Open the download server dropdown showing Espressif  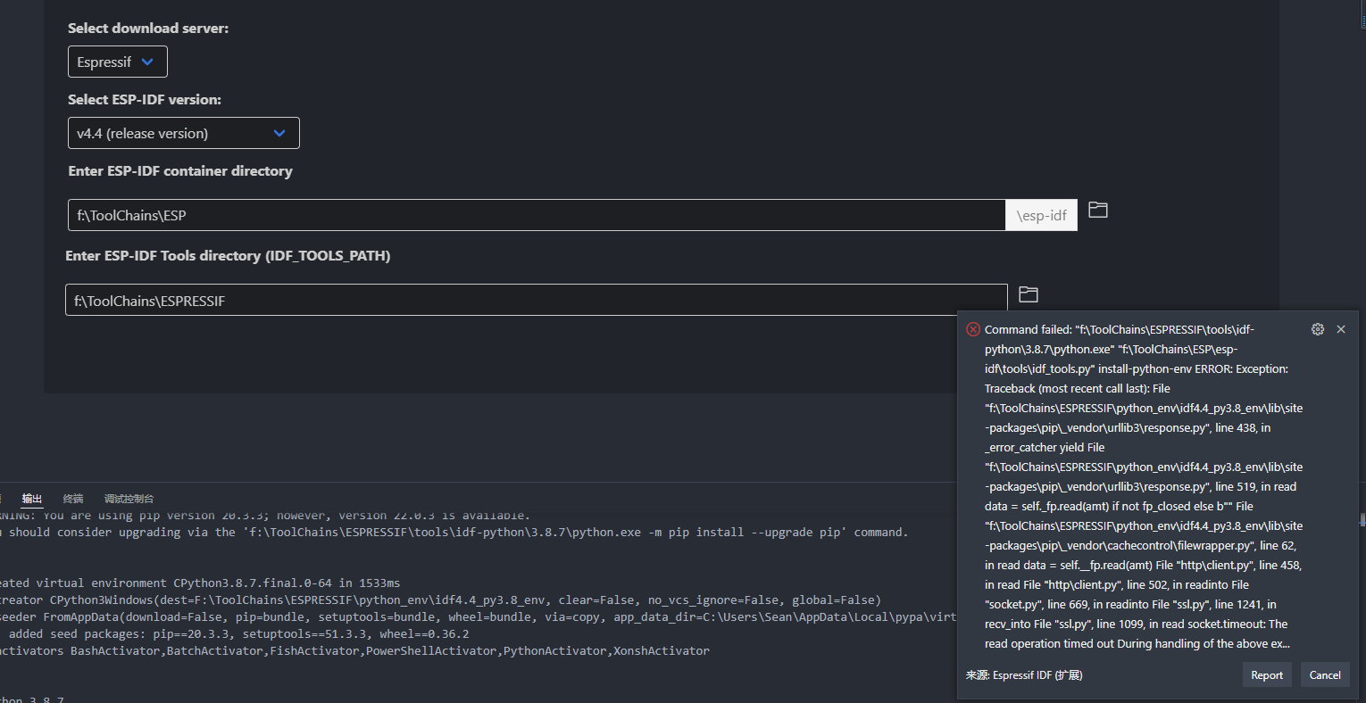[x=117, y=62]
